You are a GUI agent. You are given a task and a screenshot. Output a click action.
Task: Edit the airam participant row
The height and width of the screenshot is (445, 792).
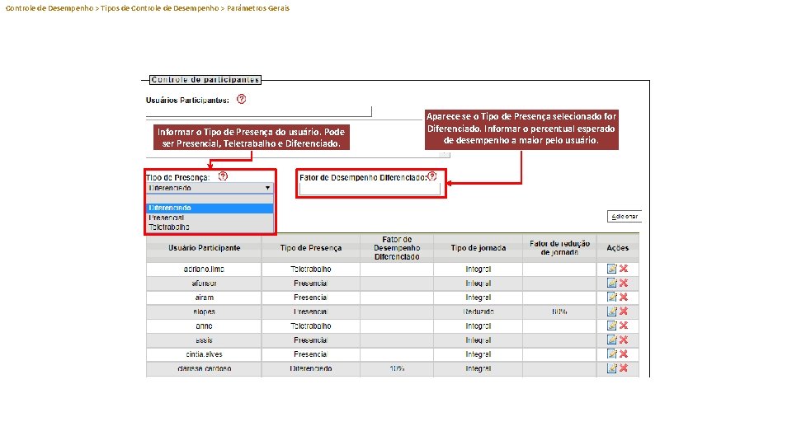(x=611, y=297)
